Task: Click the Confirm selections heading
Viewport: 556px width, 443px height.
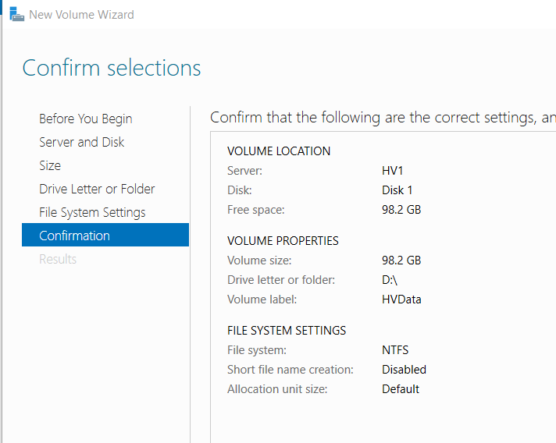Action: (112, 68)
